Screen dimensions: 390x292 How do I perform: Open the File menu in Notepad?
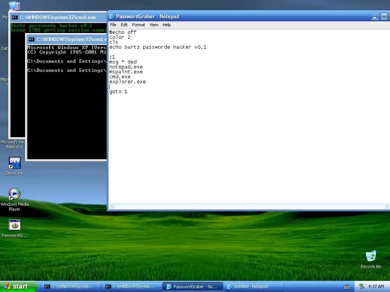click(x=113, y=25)
